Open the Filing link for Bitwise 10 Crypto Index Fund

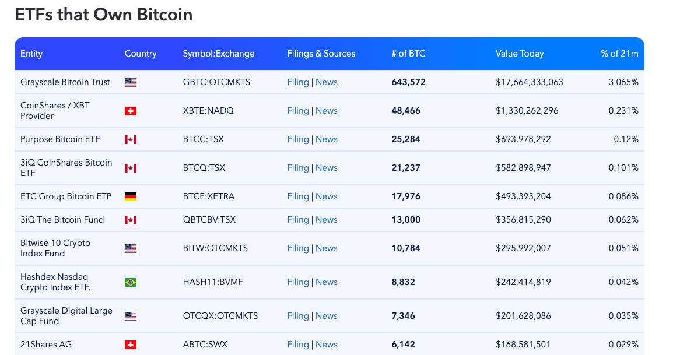pyautogui.click(x=298, y=248)
